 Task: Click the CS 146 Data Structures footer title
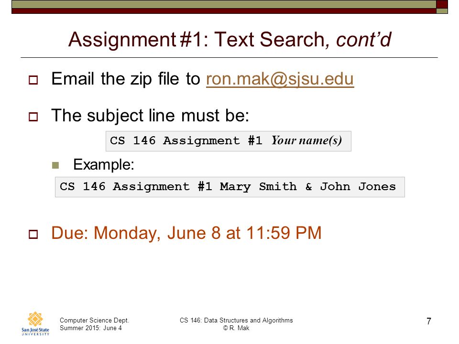tap(236, 320)
